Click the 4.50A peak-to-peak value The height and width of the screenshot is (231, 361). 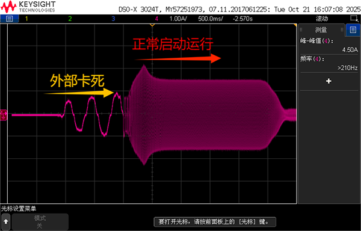350,50
